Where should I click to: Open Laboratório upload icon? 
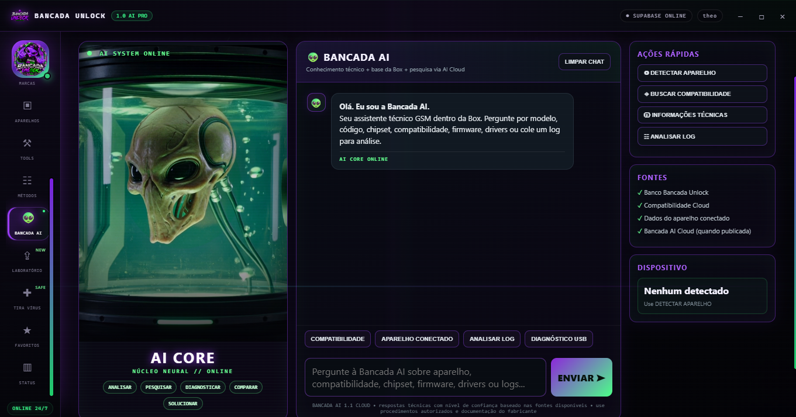[27, 256]
